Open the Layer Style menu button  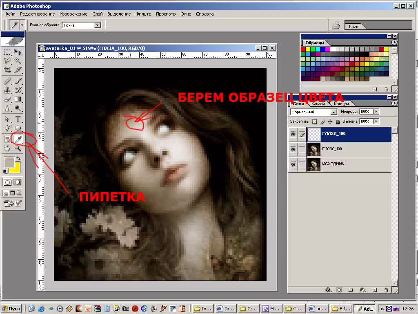point(328,290)
